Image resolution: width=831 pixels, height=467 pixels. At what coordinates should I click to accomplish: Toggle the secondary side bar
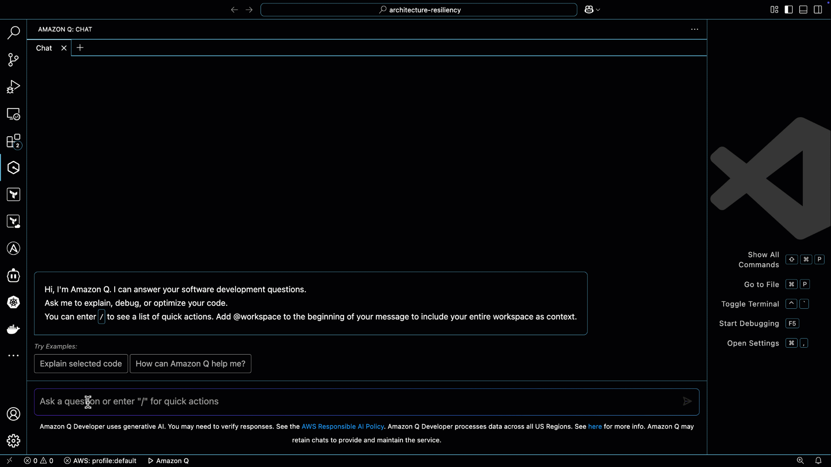click(818, 9)
